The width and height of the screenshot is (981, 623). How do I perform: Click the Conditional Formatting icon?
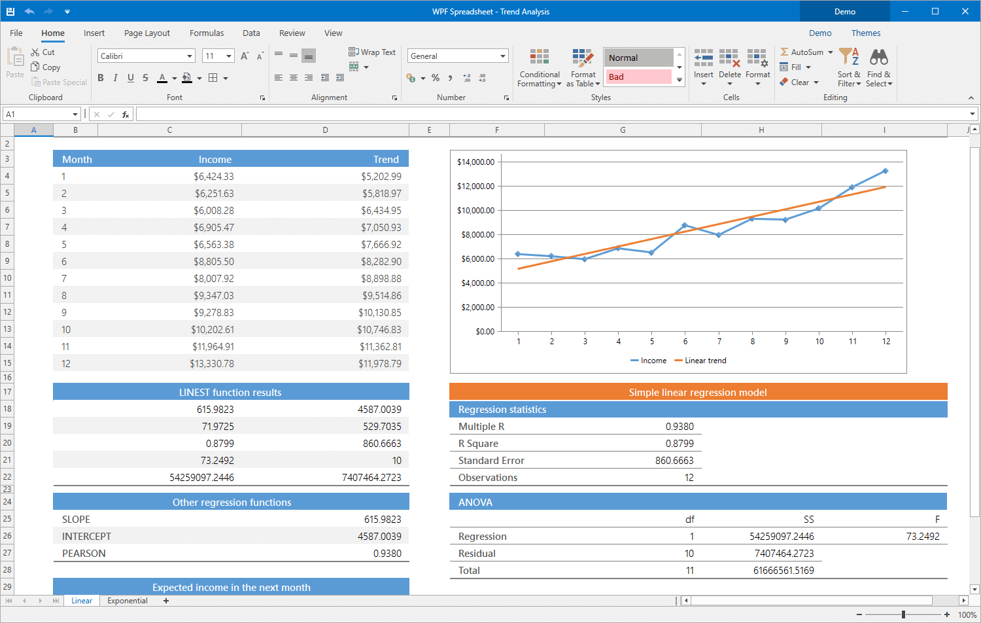coord(539,58)
